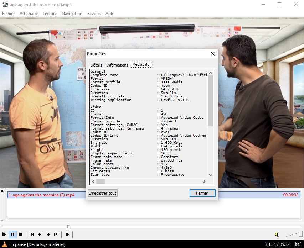Click the rewind (decrease speed) icon

[40, 234]
